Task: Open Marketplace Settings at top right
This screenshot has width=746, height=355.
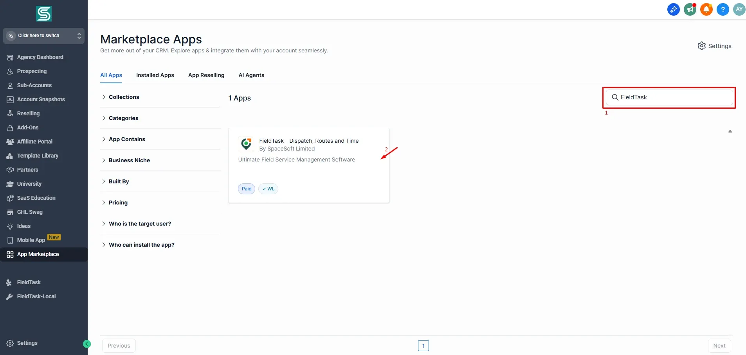Action: [714, 46]
